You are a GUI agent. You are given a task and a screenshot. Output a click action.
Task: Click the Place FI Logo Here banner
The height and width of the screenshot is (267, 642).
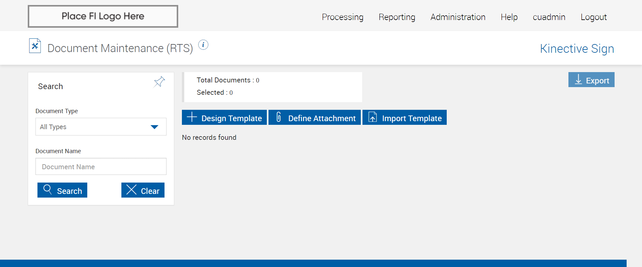[103, 16]
